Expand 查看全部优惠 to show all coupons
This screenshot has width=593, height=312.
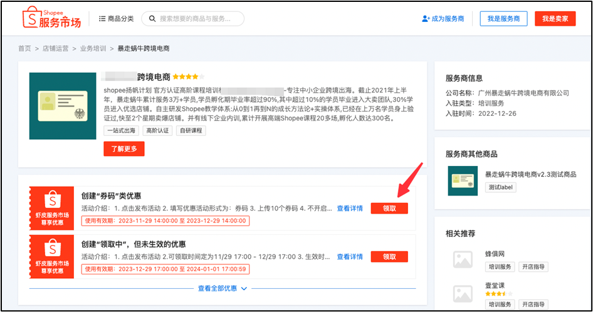[x=223, y=289]
